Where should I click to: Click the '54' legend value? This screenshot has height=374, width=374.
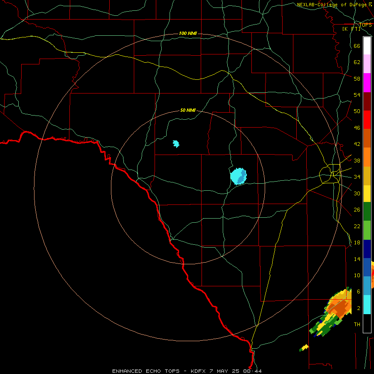tap(357, 95)
